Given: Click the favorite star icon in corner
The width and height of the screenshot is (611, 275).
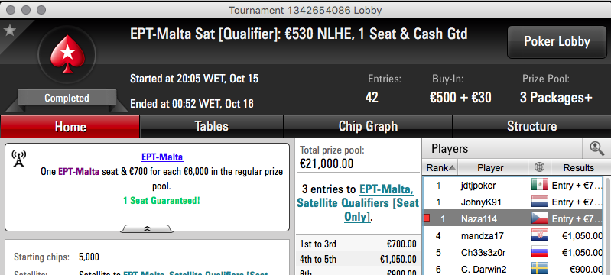Looking at the screenshot, I should pos(9,31).
